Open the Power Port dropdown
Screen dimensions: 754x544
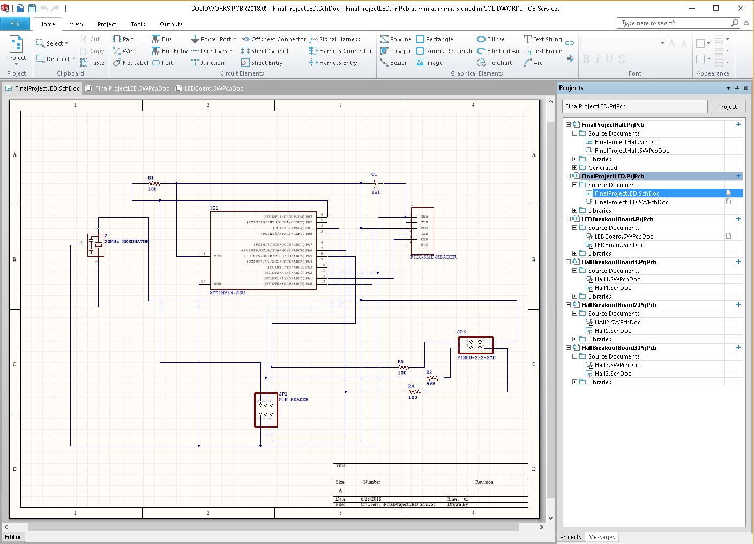click(x=235, y=39)
